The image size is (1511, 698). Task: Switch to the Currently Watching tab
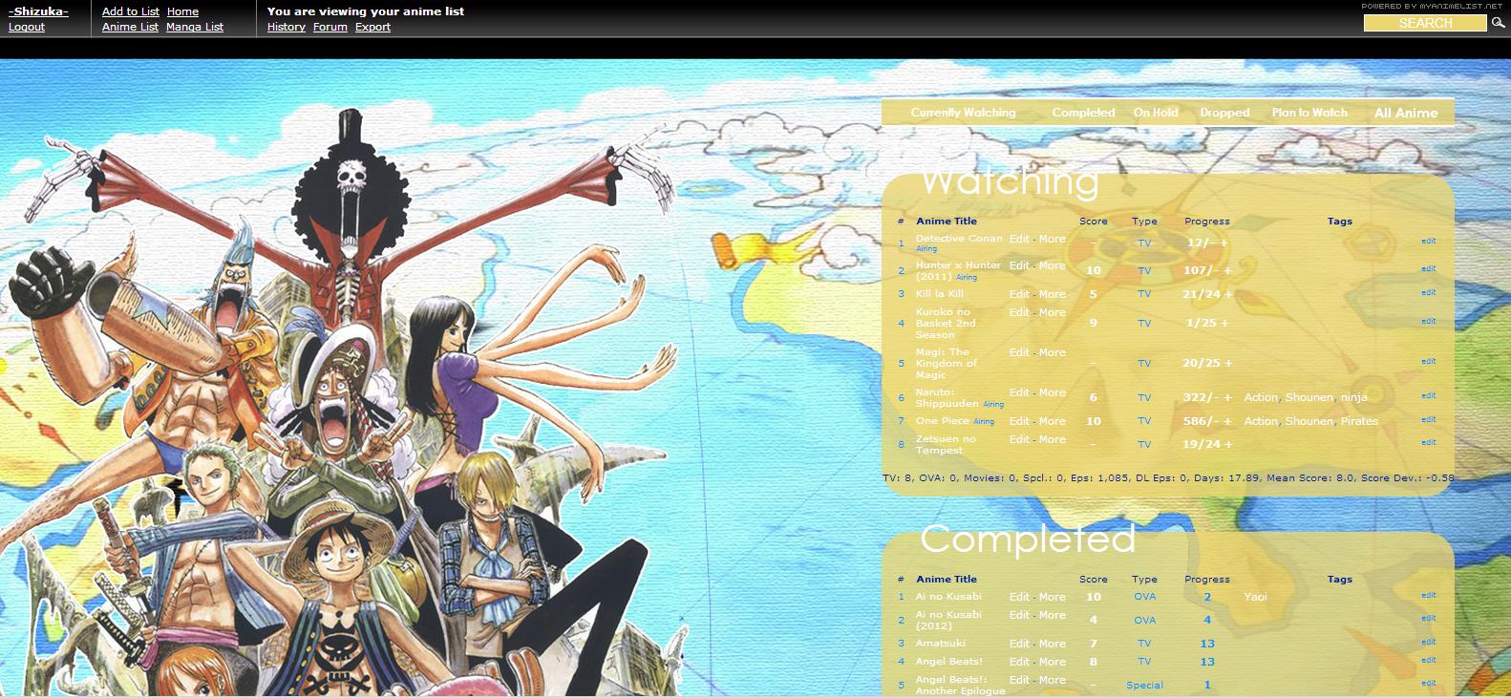click(963, 113)
